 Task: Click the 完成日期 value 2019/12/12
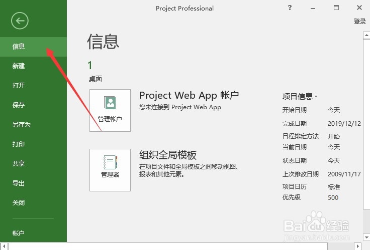[344, 123]
